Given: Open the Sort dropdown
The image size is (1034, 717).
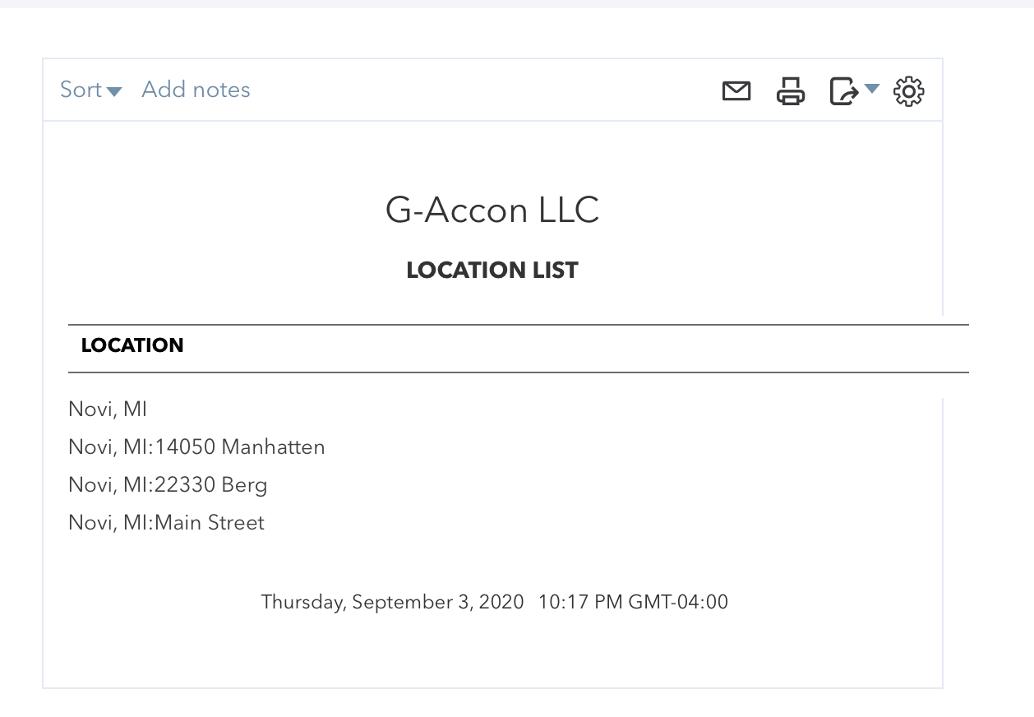Looking at the screenshot, I should pyautogui.click(x=81, y=90).
